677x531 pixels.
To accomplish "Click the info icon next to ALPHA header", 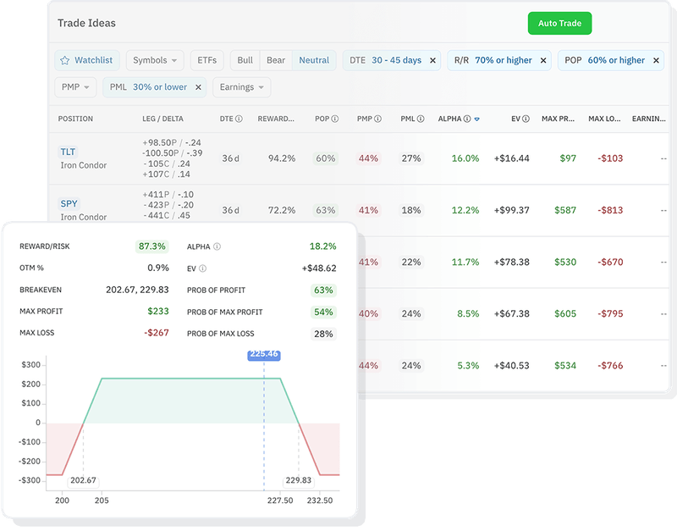I will pyautogui.click(x=466, y=119).
